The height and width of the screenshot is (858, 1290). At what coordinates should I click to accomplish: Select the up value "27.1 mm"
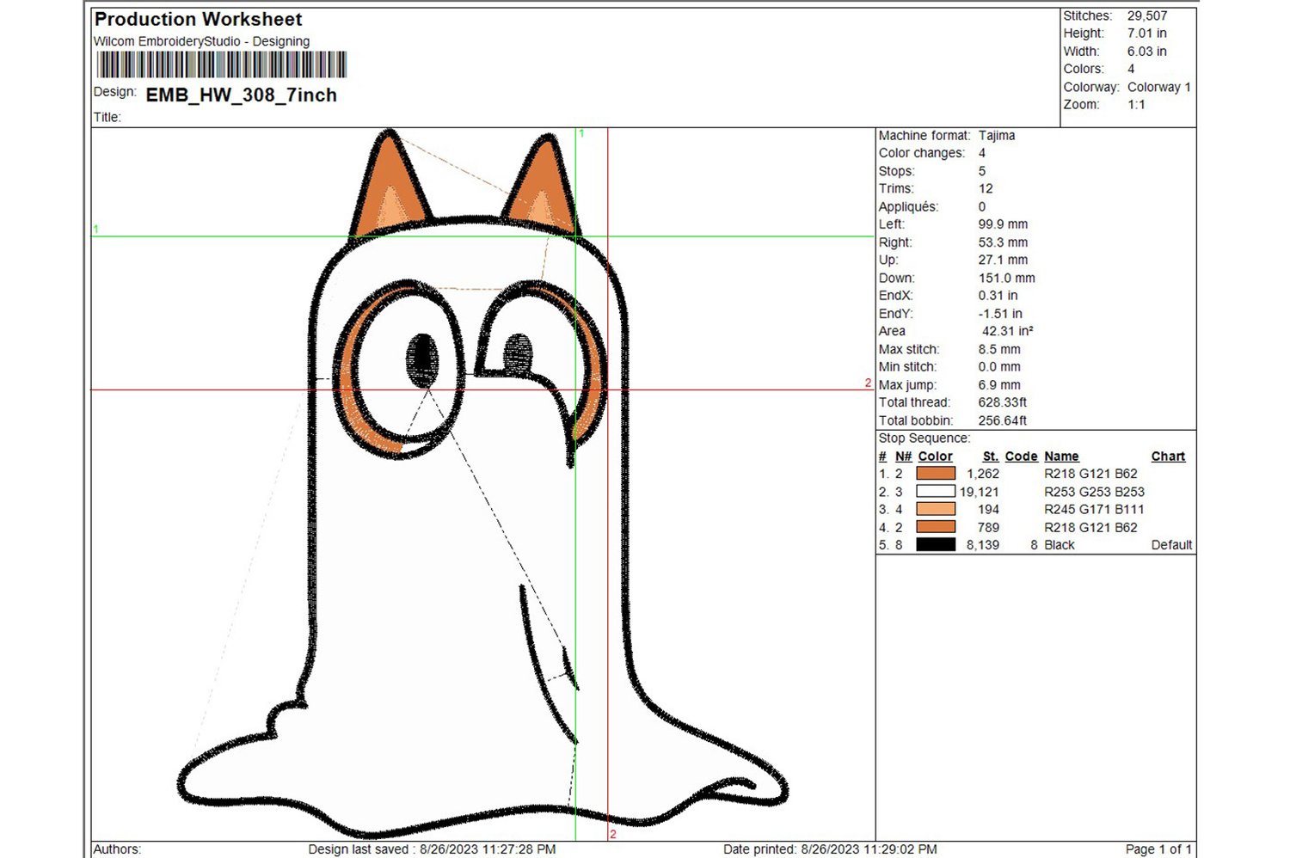point(1003,260)
